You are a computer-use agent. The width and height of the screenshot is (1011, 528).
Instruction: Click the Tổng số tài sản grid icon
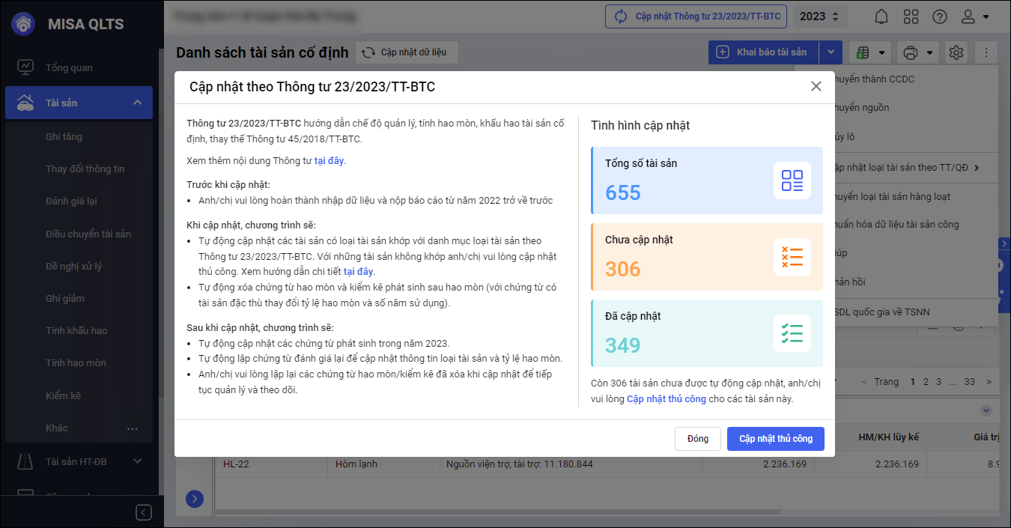click(792, 180)
